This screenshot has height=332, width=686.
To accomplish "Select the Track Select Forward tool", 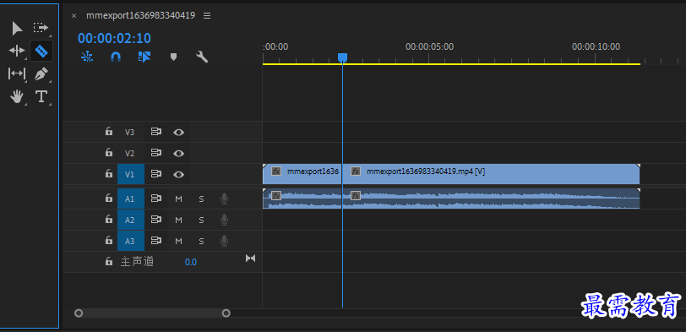I will coord(41,29).
